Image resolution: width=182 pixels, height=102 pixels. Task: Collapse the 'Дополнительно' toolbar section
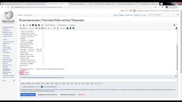point(50,25)
